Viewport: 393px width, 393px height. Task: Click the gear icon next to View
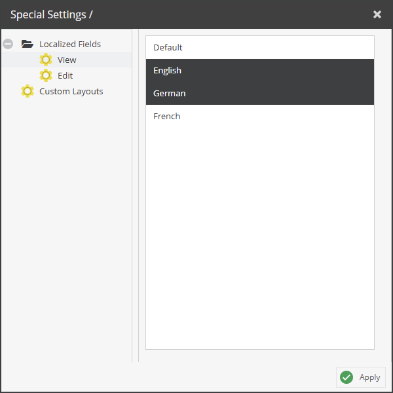point(46,60)
